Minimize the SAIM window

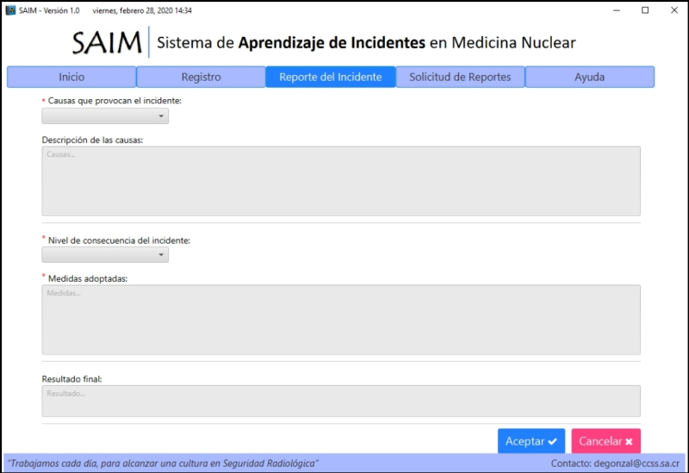(x=615, y=10)
